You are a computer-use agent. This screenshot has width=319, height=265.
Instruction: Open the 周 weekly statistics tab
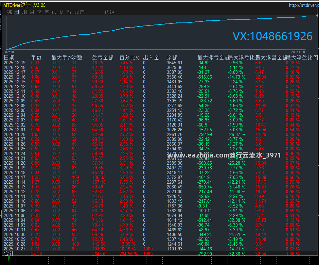[24, 12]
